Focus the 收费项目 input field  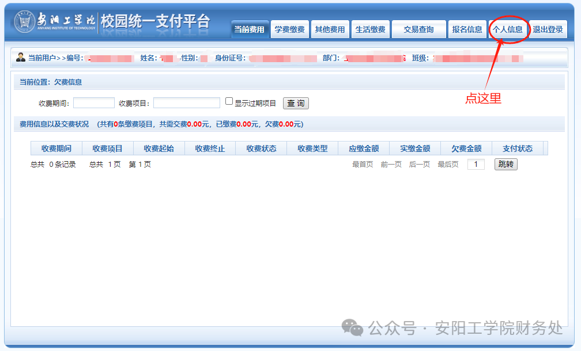186,103
